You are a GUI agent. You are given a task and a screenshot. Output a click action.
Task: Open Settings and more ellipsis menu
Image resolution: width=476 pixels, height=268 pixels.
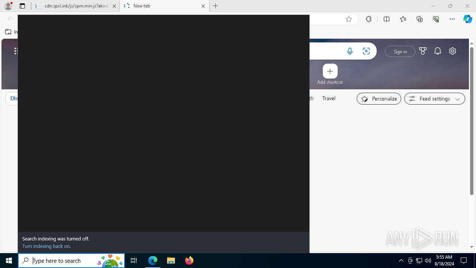coord(452,19)
